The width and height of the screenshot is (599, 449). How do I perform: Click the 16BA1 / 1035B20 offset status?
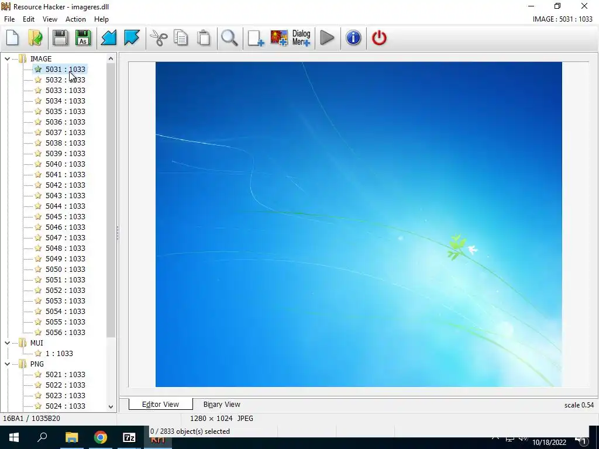pos(32,419)
